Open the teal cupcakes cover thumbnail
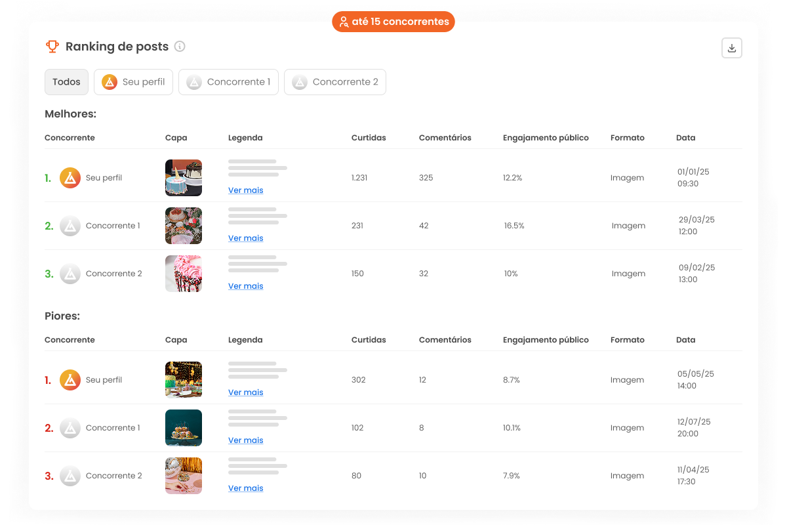Image resolution: width=787 pixels, height=525 pixels. [x=184, y=428]
